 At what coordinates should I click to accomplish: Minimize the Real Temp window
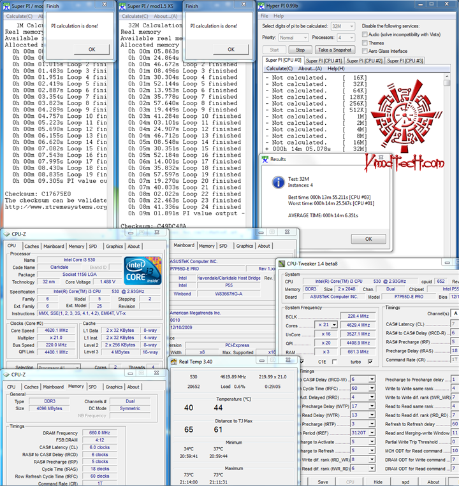[x=262, y=360]
